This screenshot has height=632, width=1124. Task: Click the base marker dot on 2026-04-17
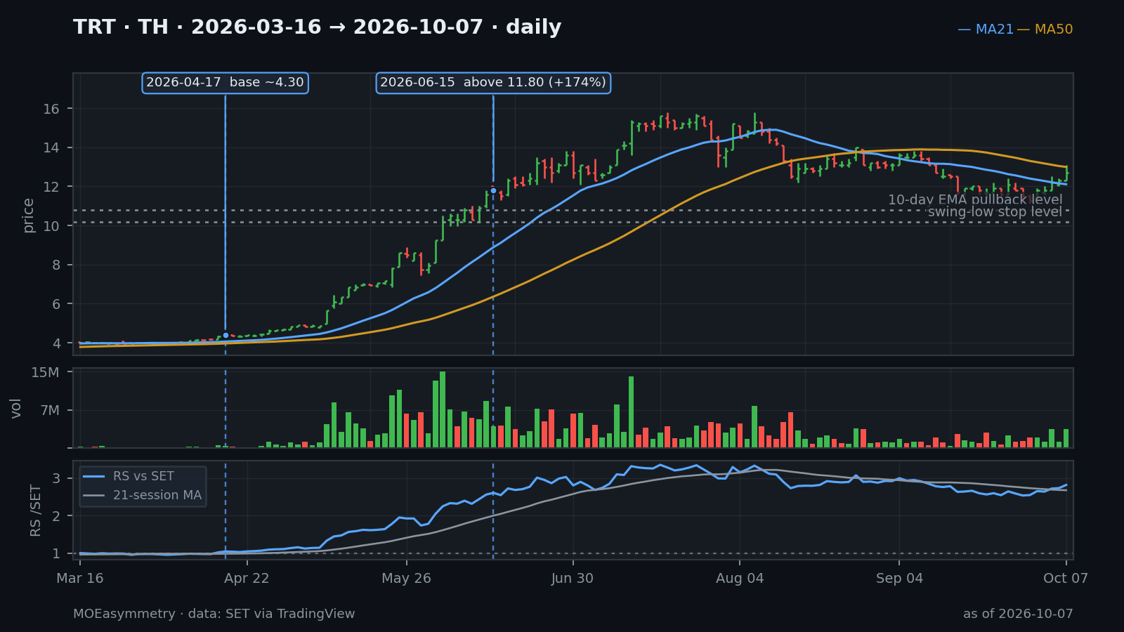click(226, 335)
